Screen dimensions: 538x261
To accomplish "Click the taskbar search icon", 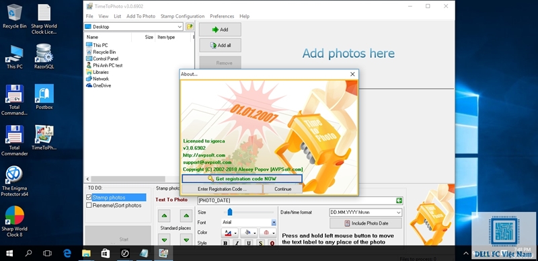I will click(28, 254).
